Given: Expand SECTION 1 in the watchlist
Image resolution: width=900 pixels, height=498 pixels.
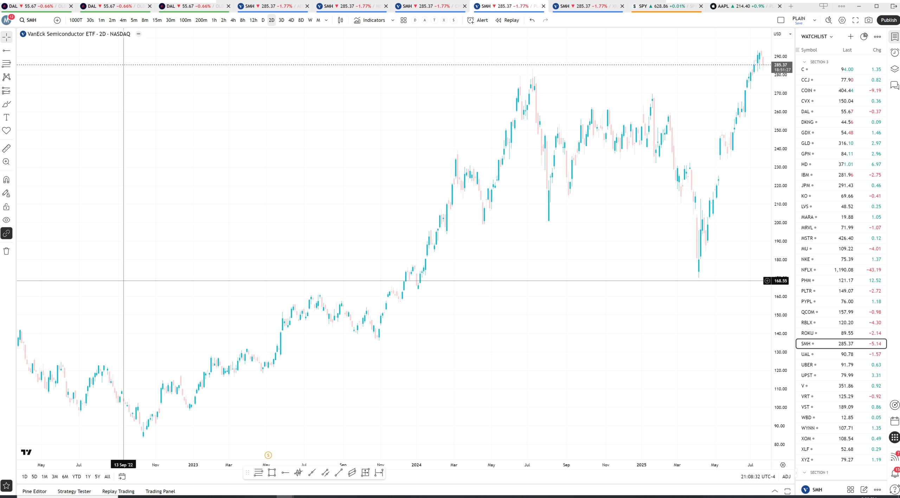Looking at the screenshot, I should 804,472.
